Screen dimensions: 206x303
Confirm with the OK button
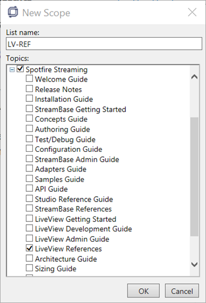coord(143,290)
